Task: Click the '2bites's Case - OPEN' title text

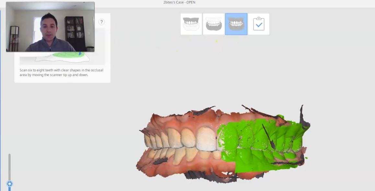Action: (x=179, y=2)
